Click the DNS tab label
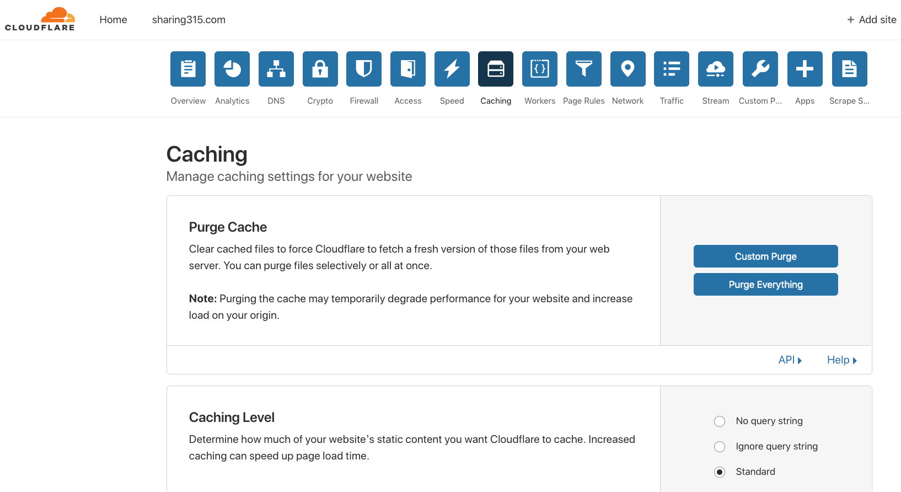Screen dimensions: 901x492 pyautogui.click(x=276, y=101)
